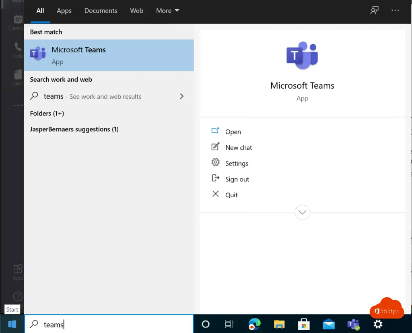This screenshot has height=333, width=412.
Task: Expand the More filter dropdown
Action: tap(168, 11)
